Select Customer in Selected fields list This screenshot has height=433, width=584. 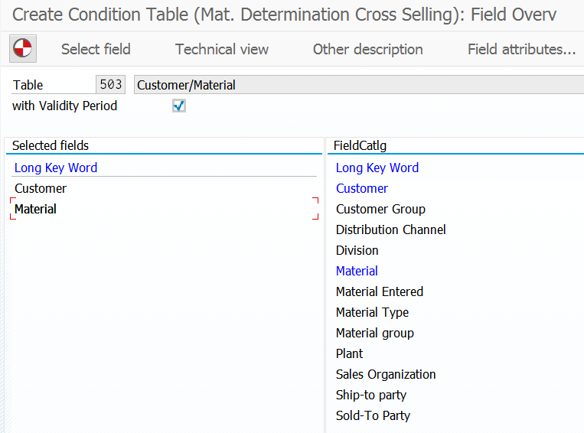click(x=41, y=188)
